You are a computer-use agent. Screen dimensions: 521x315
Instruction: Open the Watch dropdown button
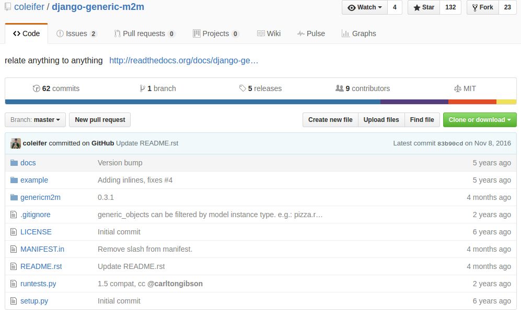[365, 7]
